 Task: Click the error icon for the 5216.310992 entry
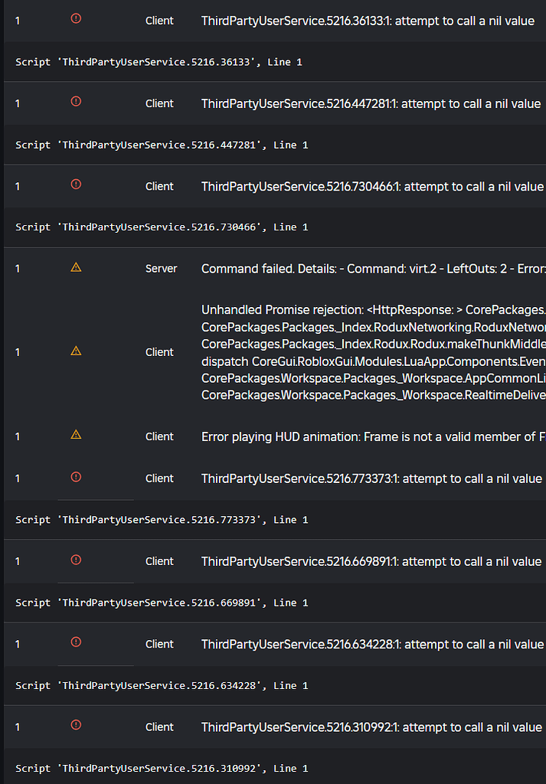click(x=76, y=725)
